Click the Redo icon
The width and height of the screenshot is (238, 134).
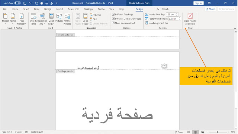[x=36, y=3]
